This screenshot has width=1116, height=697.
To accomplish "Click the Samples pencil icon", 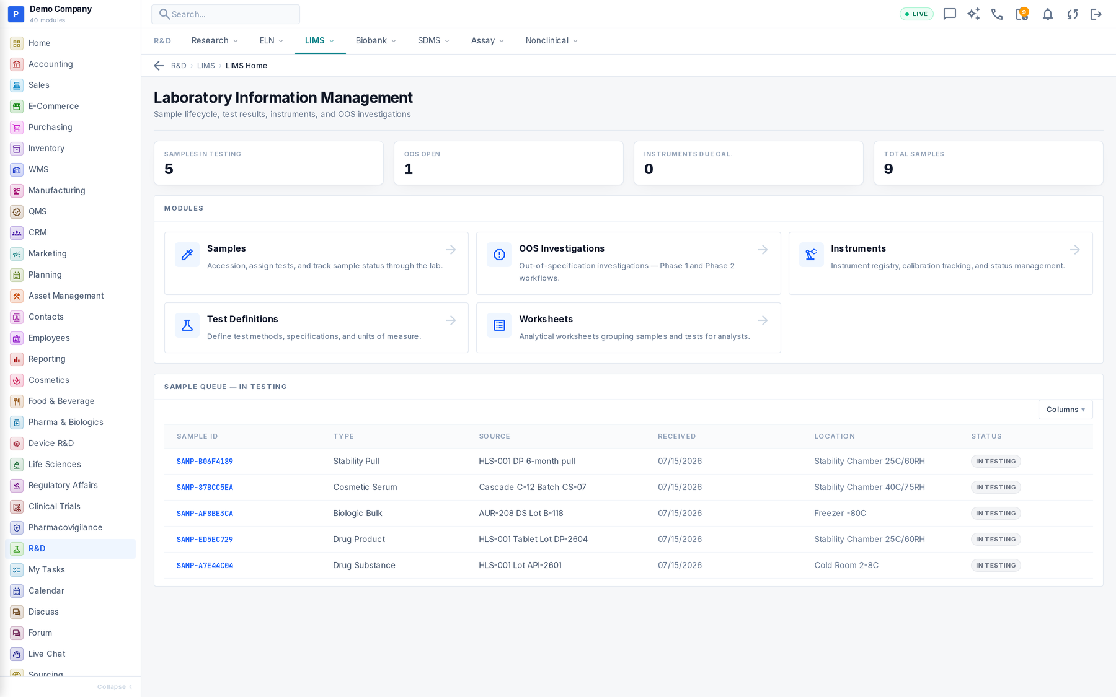I will [x=187, y=254].
